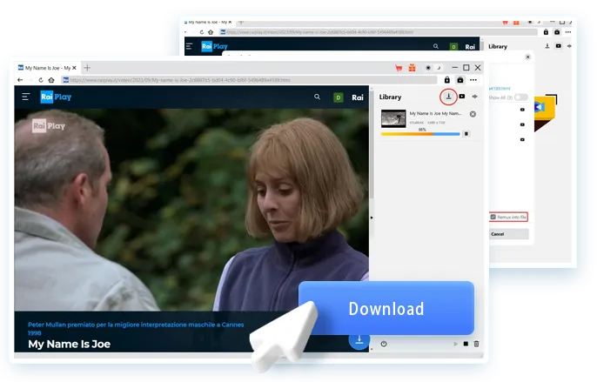This screenshot has height=382, width=597.
Task: Open Library downloading list icon in front window
Action: click(x=448, y=97)
